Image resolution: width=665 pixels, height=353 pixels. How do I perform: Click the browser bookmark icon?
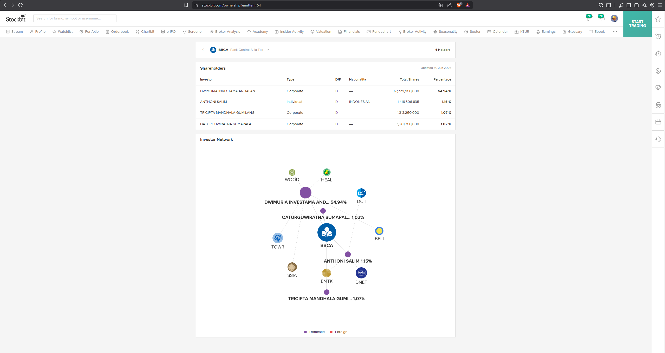[x=186, y=5]
